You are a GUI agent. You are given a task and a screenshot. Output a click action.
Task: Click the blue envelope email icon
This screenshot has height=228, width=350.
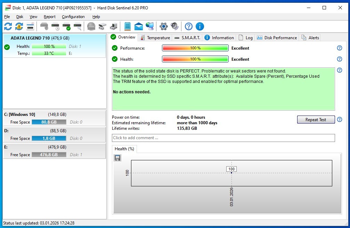[139, 26]
